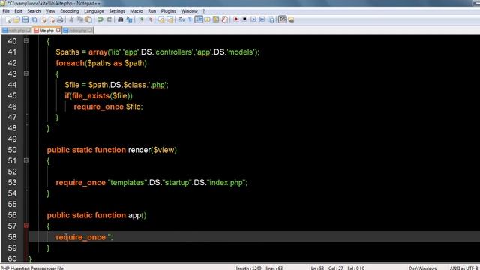
Task: Click the Print icon in toolbar
Action: point(60,19)
